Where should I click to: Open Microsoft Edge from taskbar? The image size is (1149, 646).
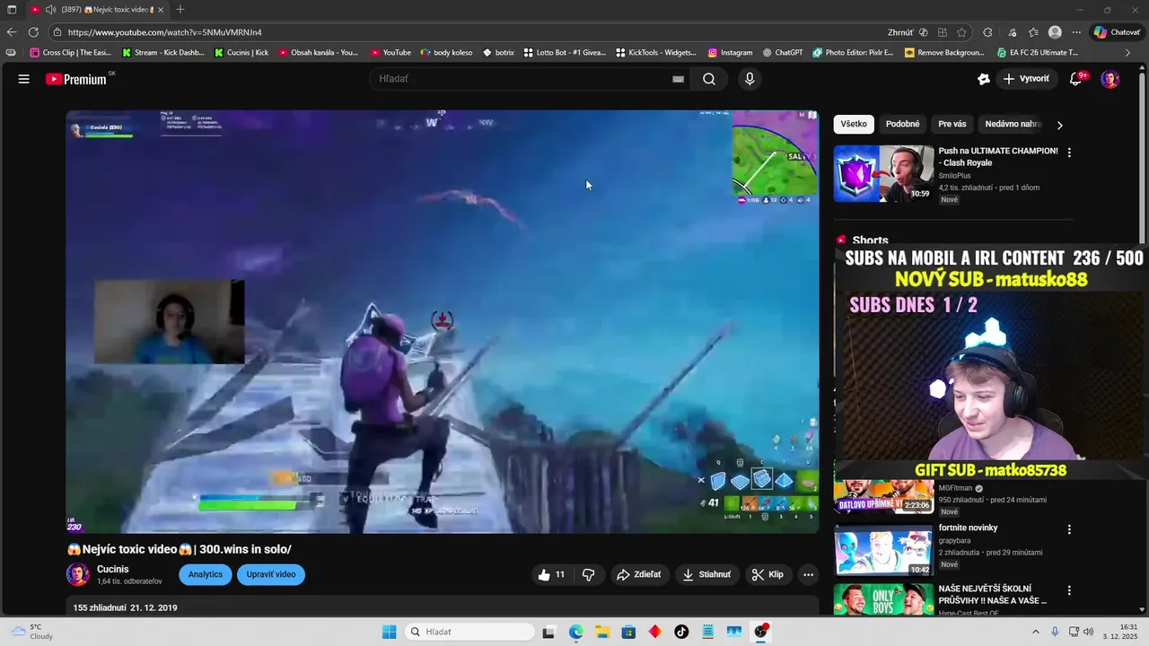(575, 632)
